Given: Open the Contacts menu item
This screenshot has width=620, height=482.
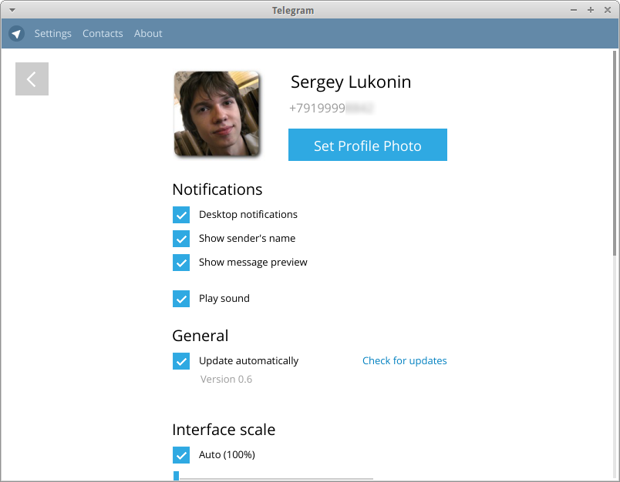Looking at the screenshot, I should pyautogui.click(x=103, y=34).
